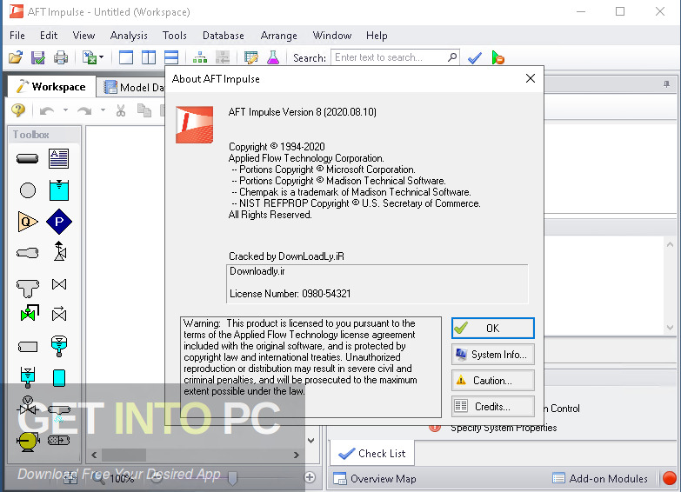Open the Excel export dropdown arrow

pyautogui.click(x=101, y=57)
